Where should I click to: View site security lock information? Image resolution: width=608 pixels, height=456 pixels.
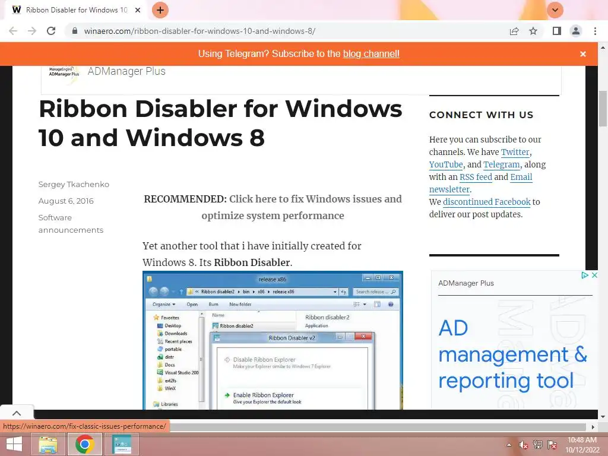[75, 31]
